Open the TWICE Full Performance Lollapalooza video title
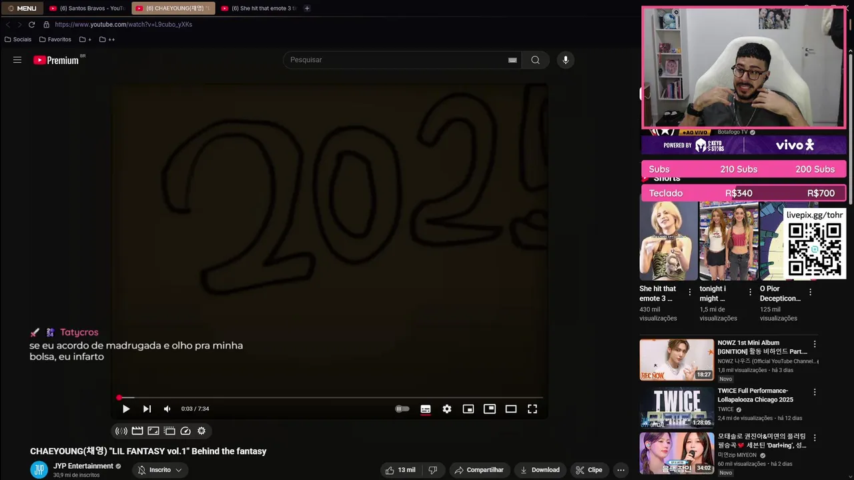 (755, 395)
